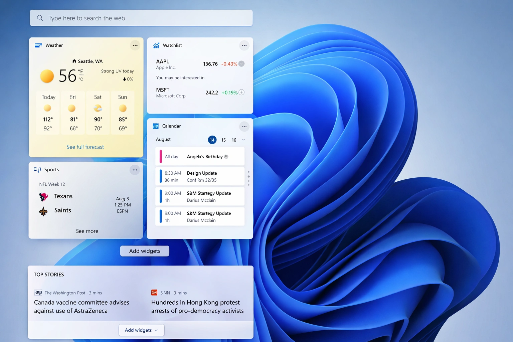This screenshot has height=342, width=513.
Task: Click the Washington Post source icon
Action: click(x=38, y=292)
